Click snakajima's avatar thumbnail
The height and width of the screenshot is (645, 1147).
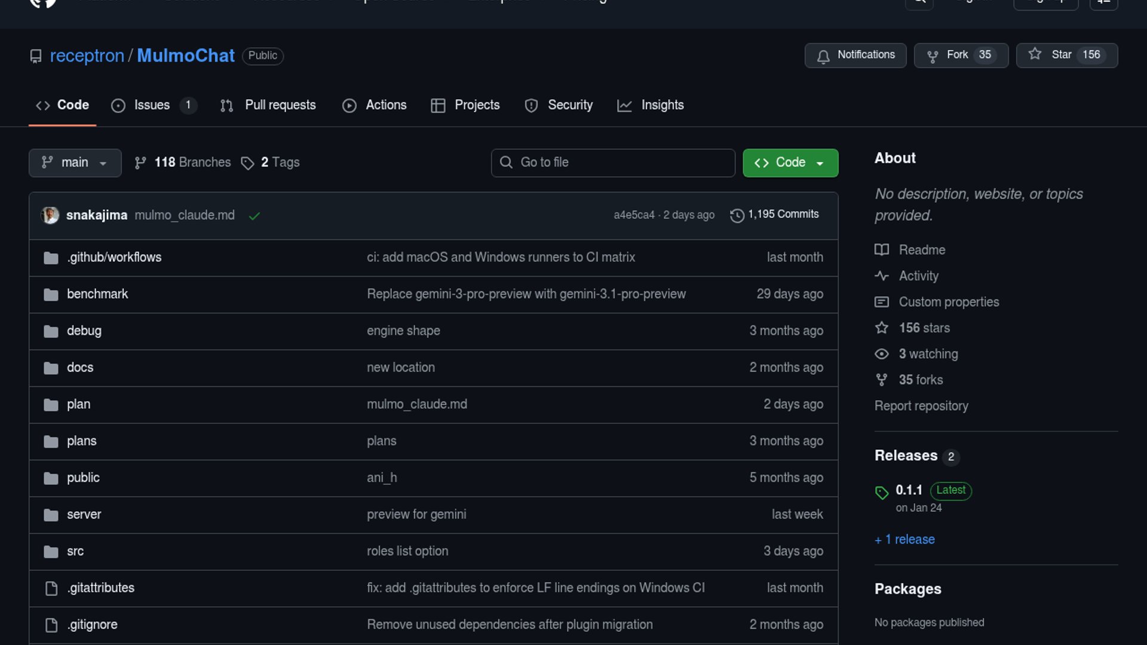(x=50, y=215)
